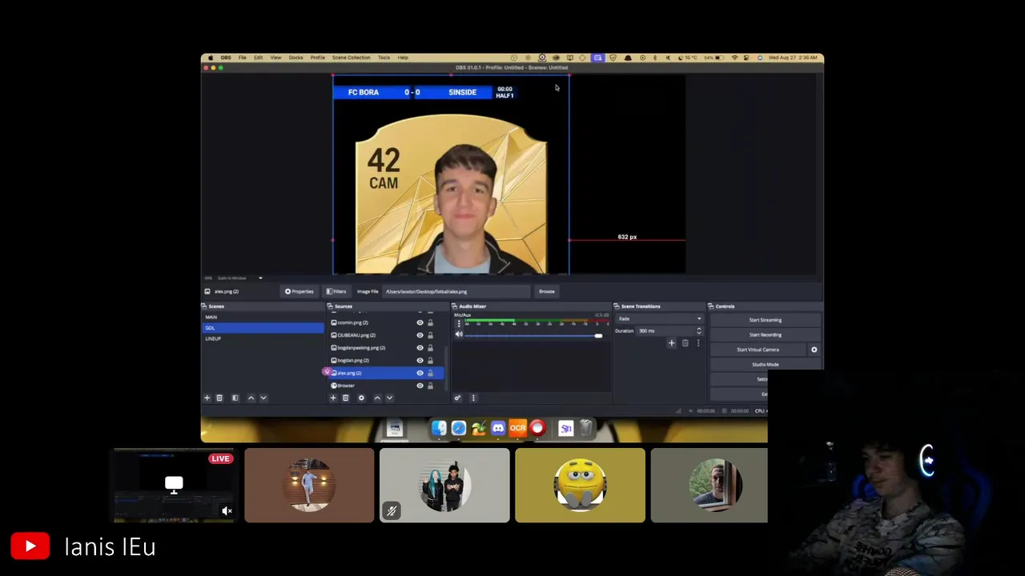Move source up arrow in Sources panel
1025x576 pixels.
[377, 398]
